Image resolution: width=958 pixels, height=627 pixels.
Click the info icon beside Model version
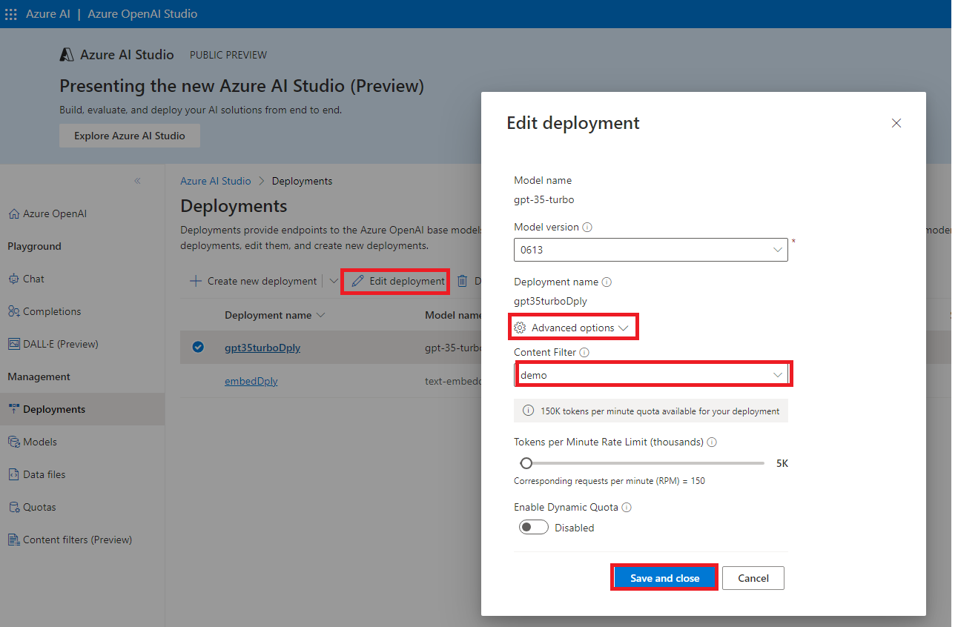(x=587, y=228)
